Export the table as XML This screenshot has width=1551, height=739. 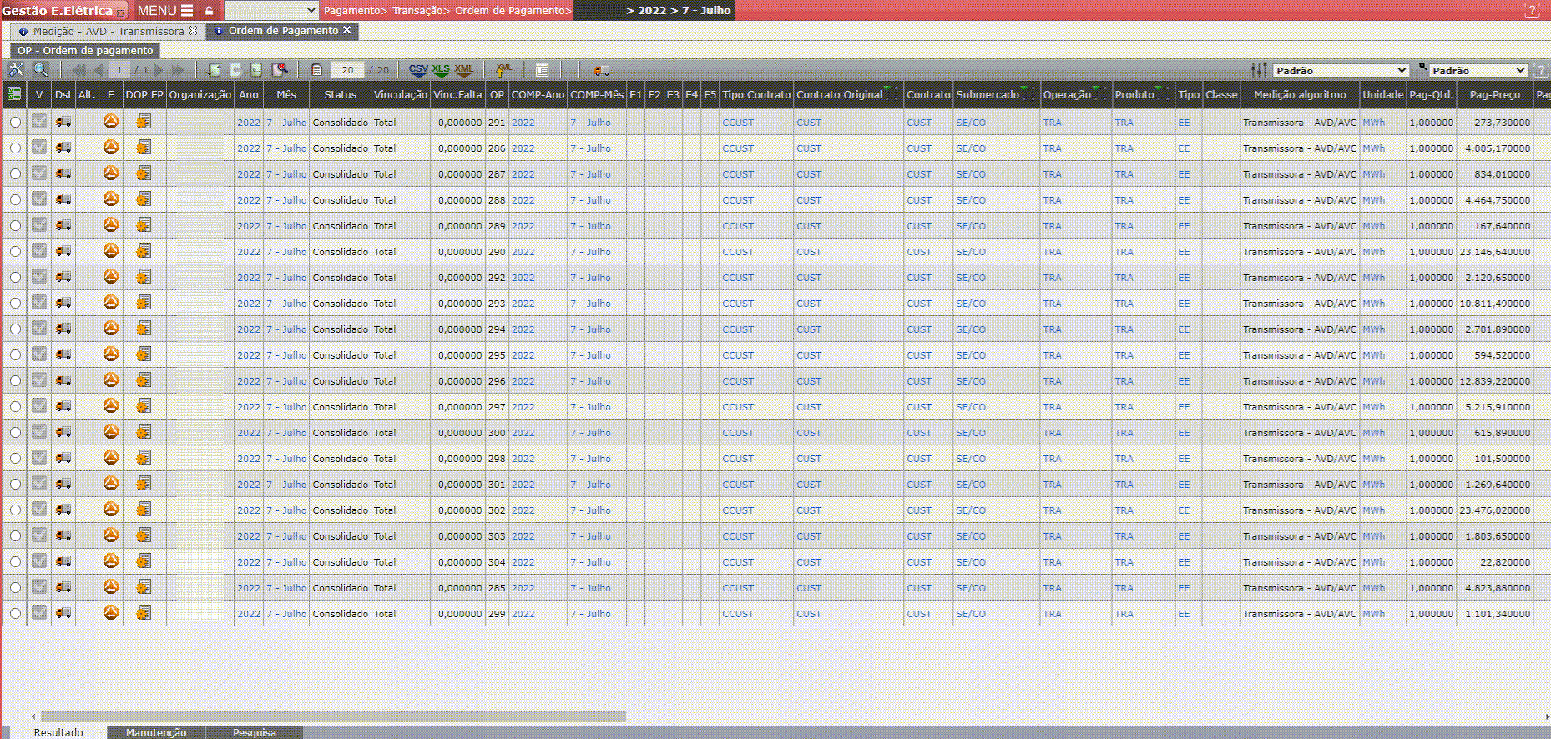click(x=463, y=70)
